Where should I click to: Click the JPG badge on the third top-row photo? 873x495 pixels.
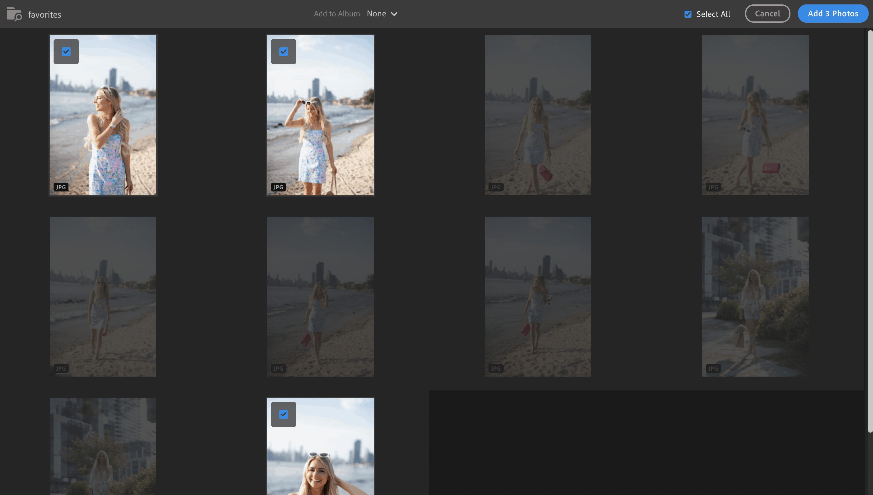[496, 187]
